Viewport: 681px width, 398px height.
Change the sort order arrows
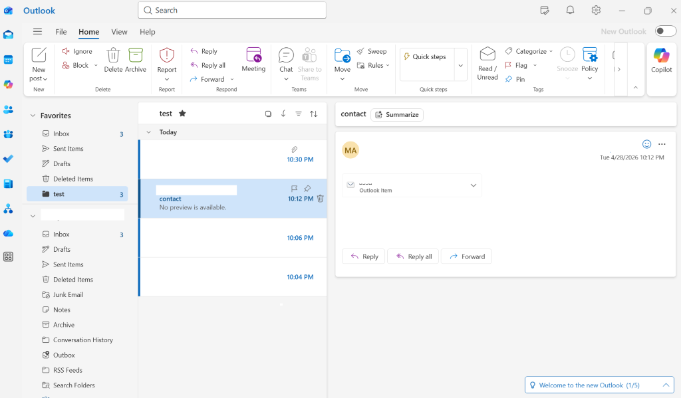pos(314,114)
